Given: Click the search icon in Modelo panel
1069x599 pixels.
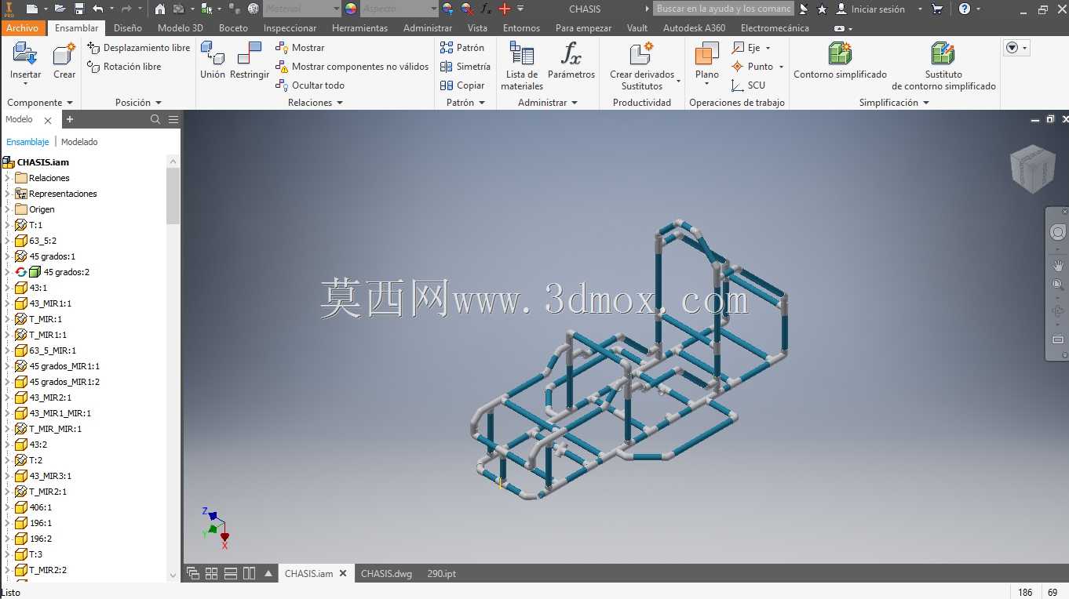Looking at the screenshot, I should 155,119.
